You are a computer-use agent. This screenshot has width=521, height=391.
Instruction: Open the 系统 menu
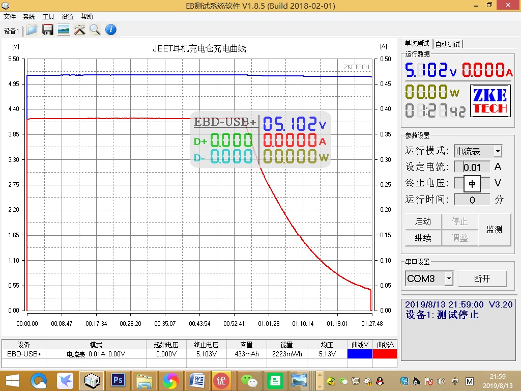(x=29, y=16)
